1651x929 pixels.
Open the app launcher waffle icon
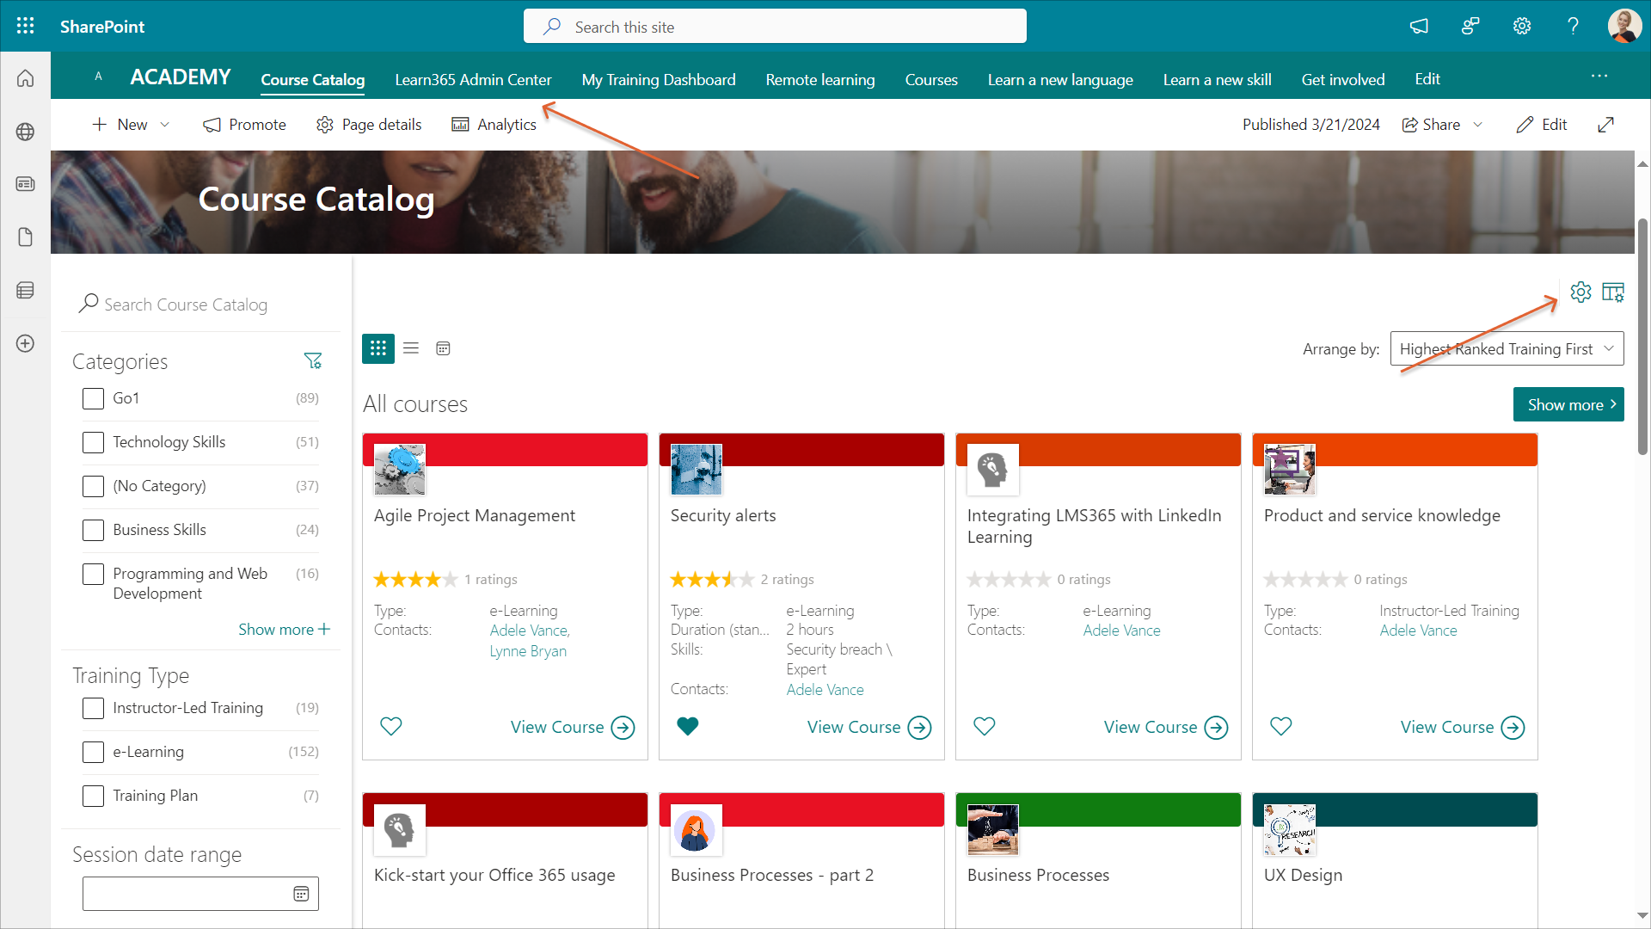click(25, 26)
